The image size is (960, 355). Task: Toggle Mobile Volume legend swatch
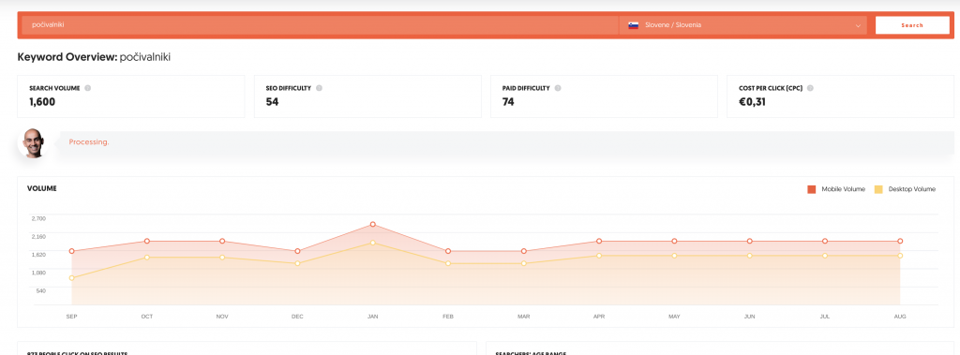pyautogui.click(x=811, y=189)
